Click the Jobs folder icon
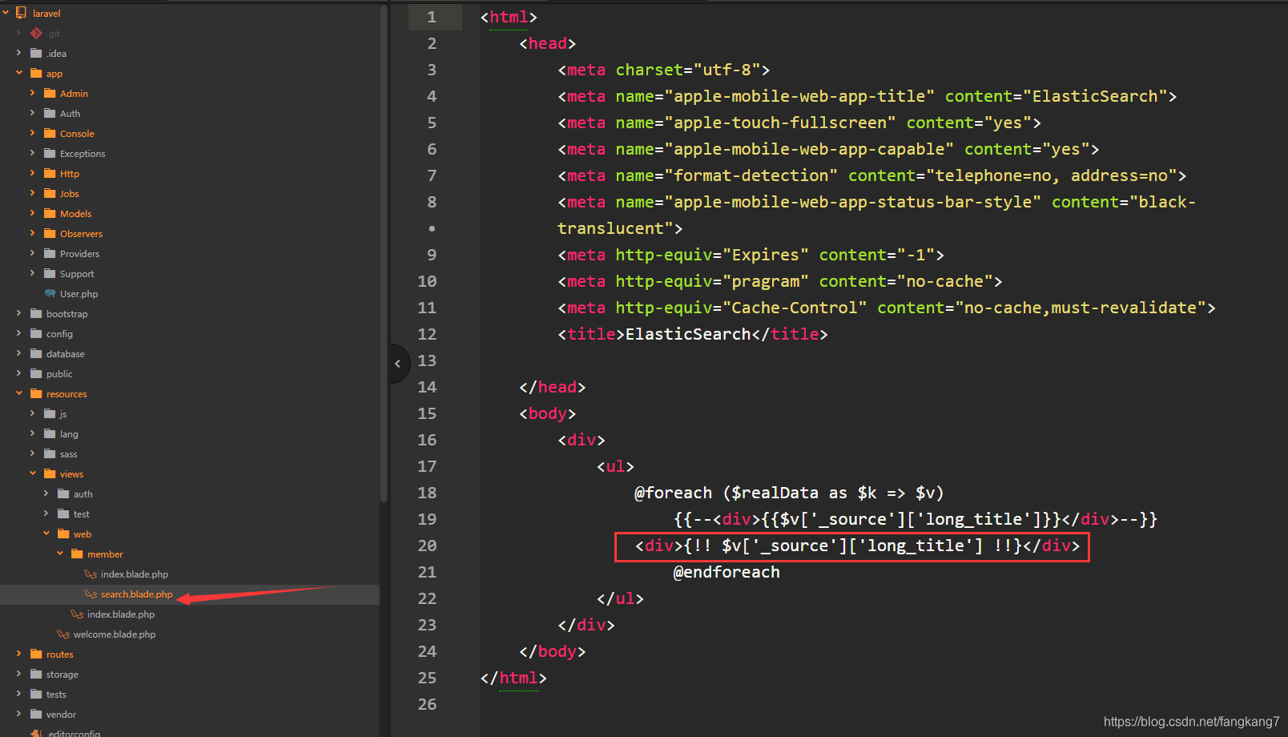The image size is (1288, 737). [x=50, y=193]
